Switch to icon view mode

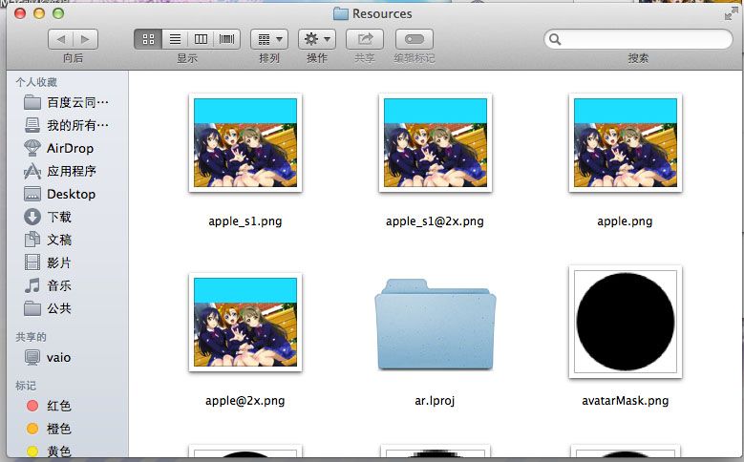click(x=149, y=39)
